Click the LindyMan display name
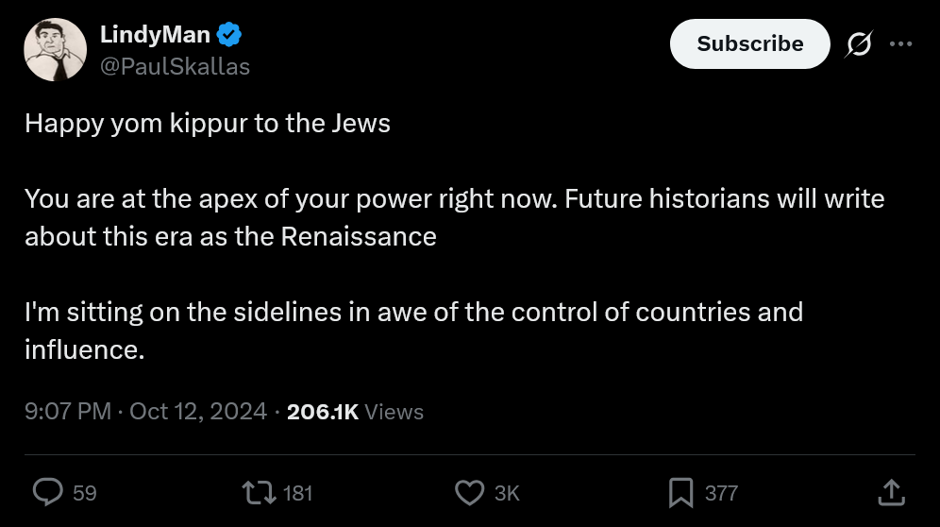940x527 pixels. [x=155, y=34]
